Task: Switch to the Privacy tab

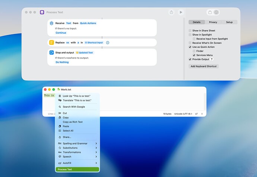Action: click(x=213, y=22)
